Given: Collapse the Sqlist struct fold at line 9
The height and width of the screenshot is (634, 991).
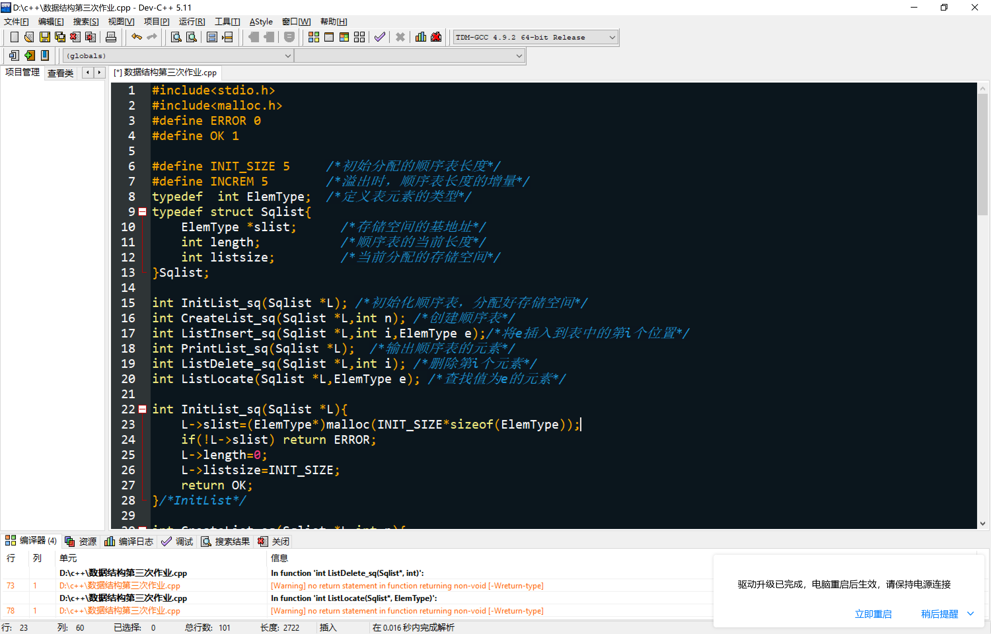Looking at the screenshot, I should click(142, 212).
